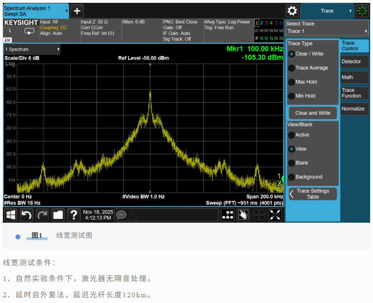The image size is (373, 303).
Task: Toggle full screen display icon
Action: point(275,215)
